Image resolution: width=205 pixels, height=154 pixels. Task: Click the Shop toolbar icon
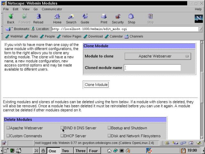click(x=131, y=18)
